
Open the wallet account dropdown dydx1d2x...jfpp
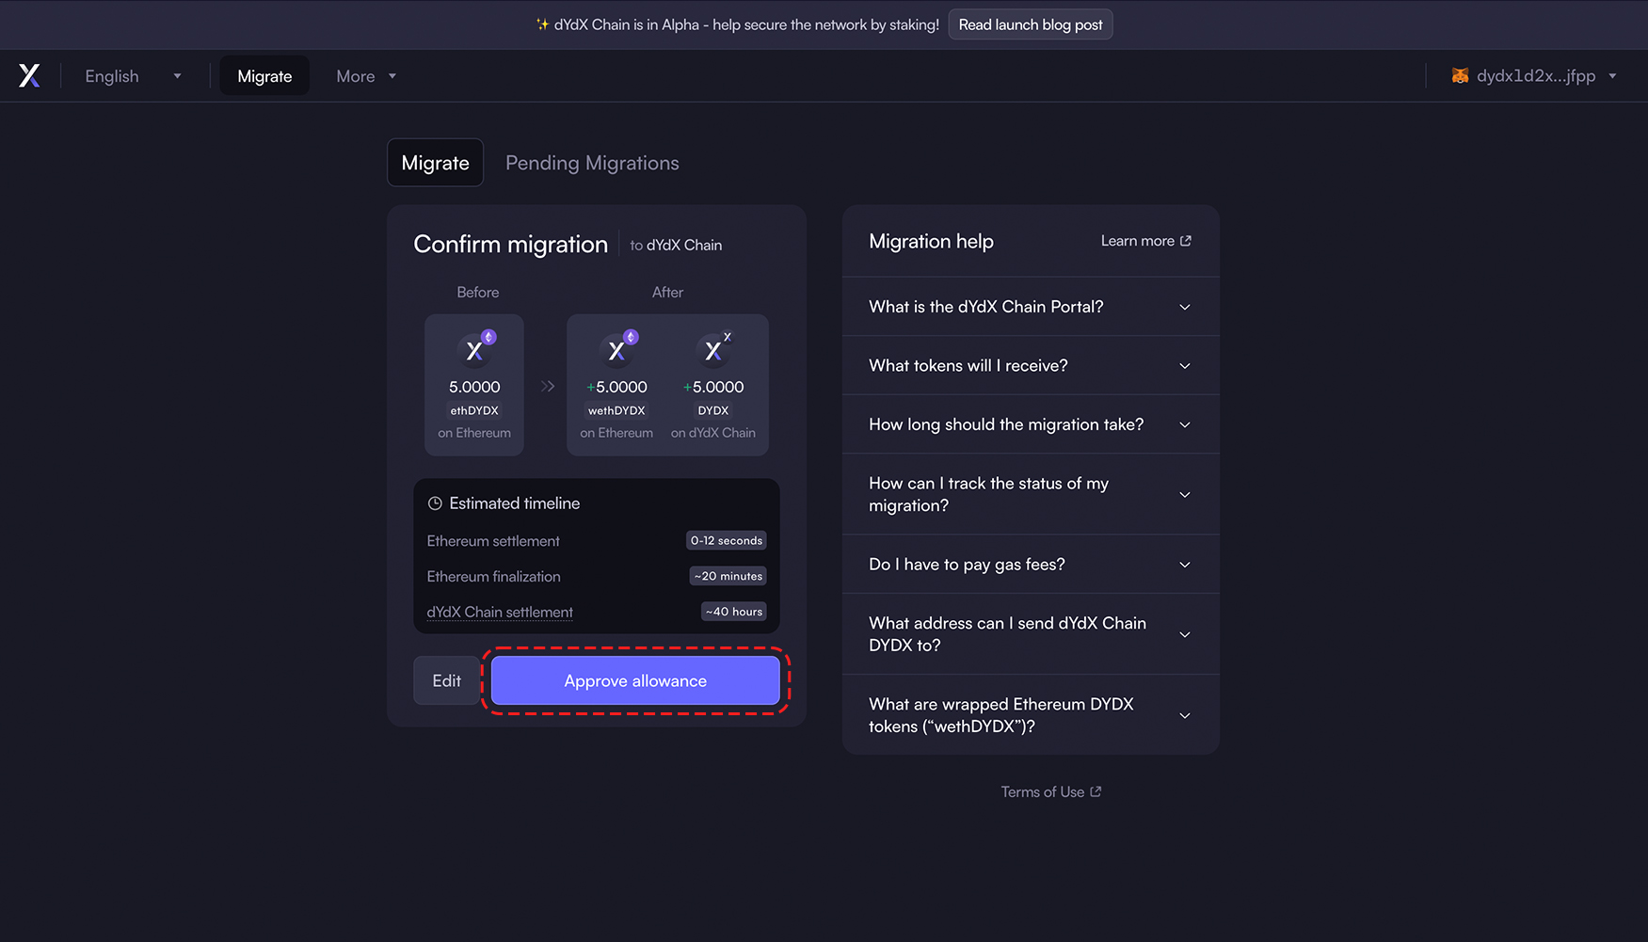tap(1534, 75)
